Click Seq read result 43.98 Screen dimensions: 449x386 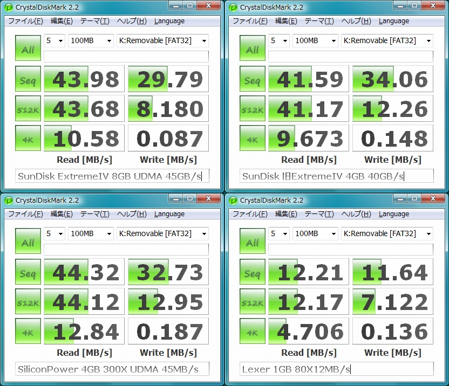pyautogui.click(x=84, y=79)
